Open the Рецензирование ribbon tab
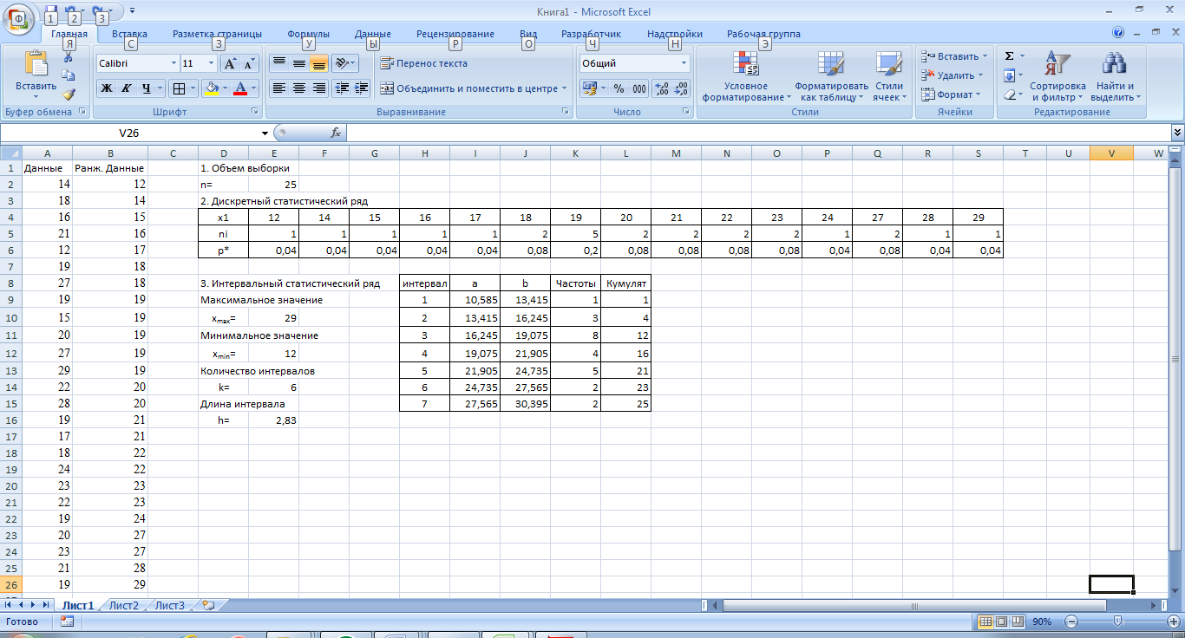This screenshot has width=1185, height=638. (x=455, y=34)
